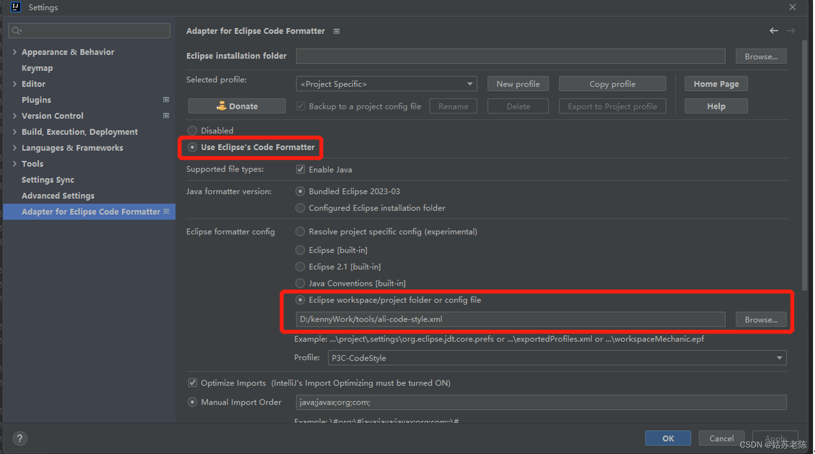Click the Cancel button

721,438
